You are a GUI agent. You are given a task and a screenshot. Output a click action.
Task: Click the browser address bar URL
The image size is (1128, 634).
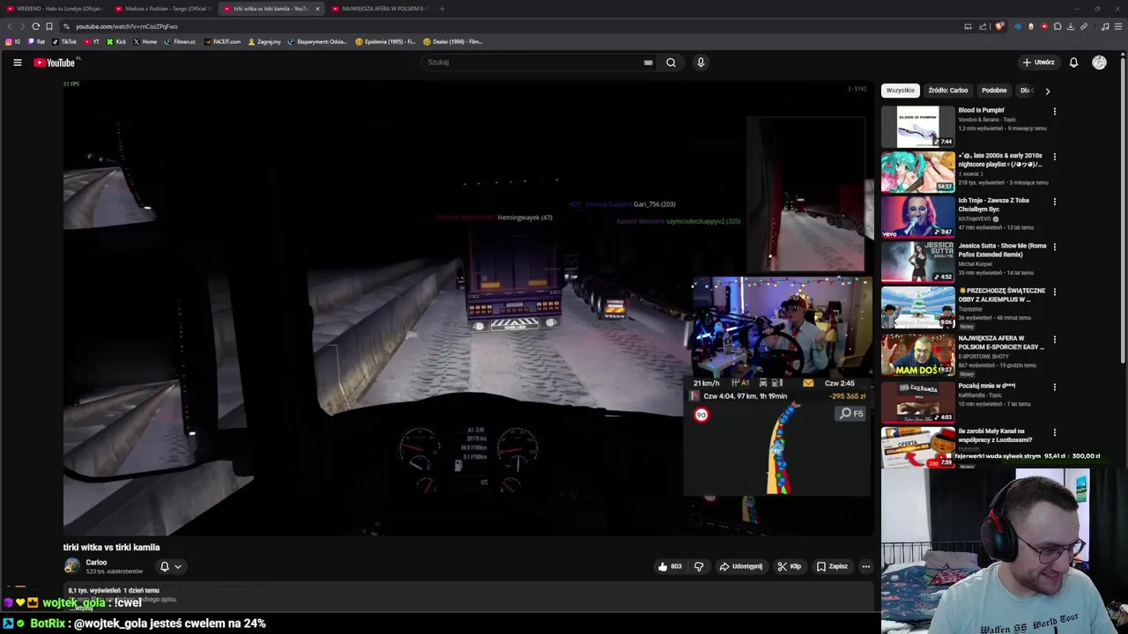(126, 26)
